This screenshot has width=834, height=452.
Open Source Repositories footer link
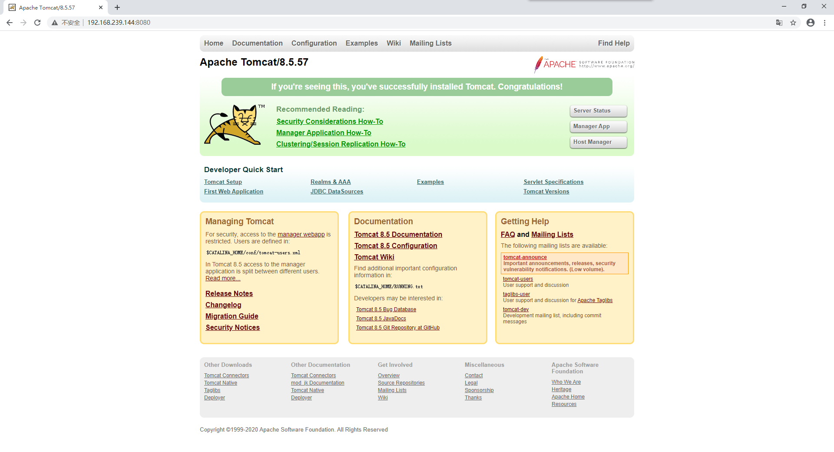click(x=401, y=383)
